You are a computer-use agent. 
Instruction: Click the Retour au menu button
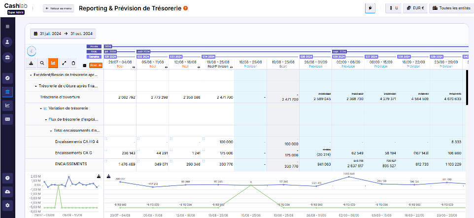[58, 8]
